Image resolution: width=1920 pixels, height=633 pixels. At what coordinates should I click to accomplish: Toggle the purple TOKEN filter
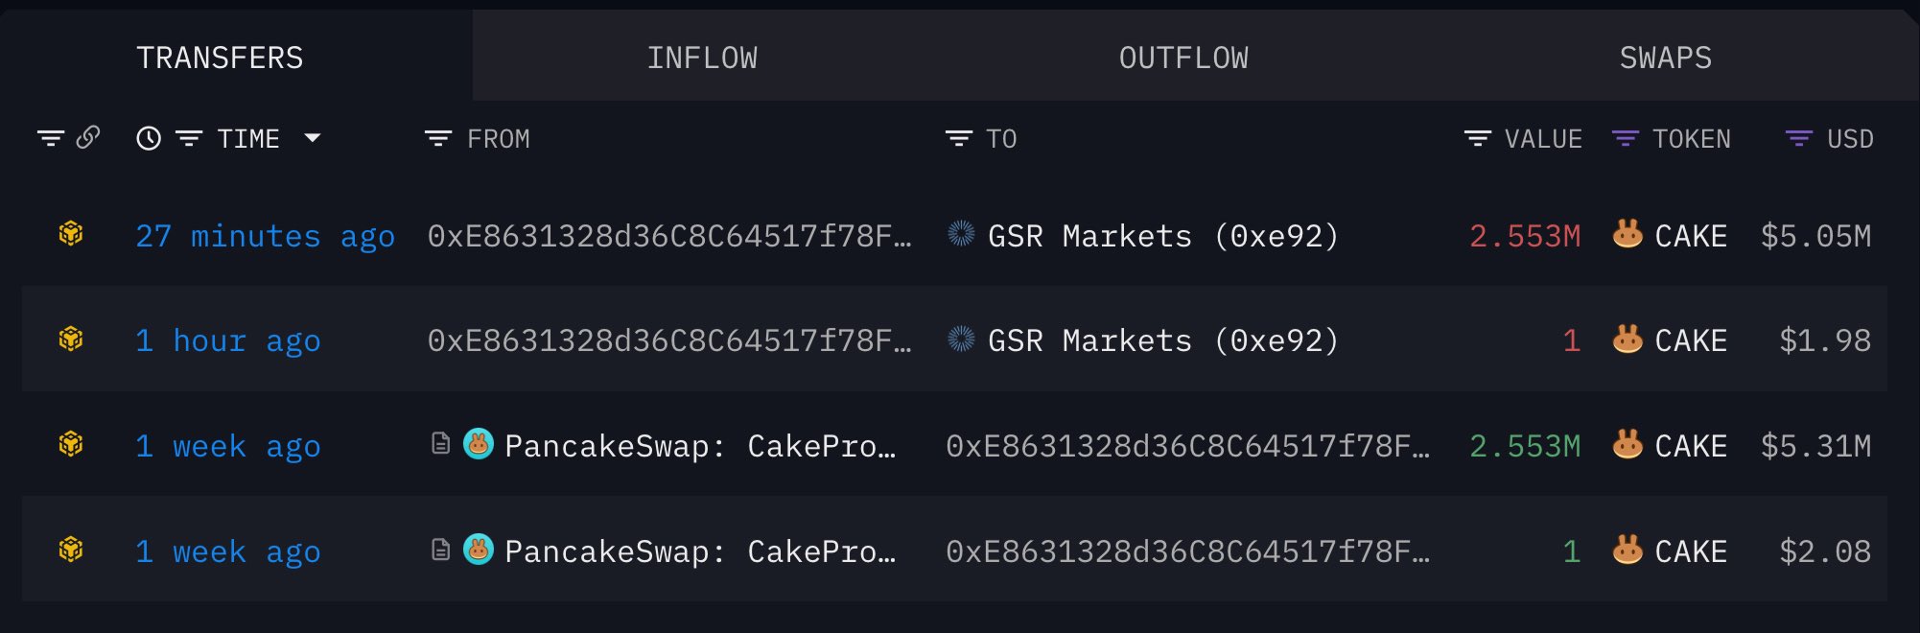click(1625, 139)
